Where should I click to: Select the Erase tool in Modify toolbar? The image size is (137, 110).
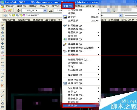point(2,25)
